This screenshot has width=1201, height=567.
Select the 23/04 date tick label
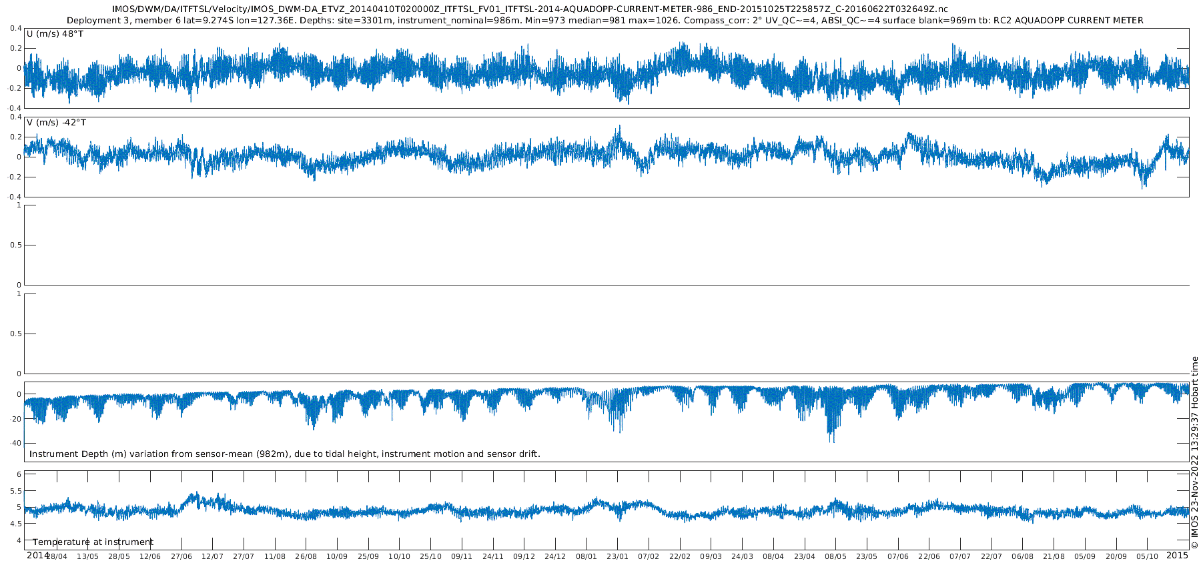point(805,557)
